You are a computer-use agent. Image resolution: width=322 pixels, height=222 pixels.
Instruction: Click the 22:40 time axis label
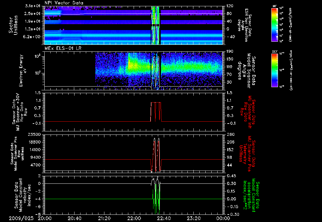click(x=164, y=218)
